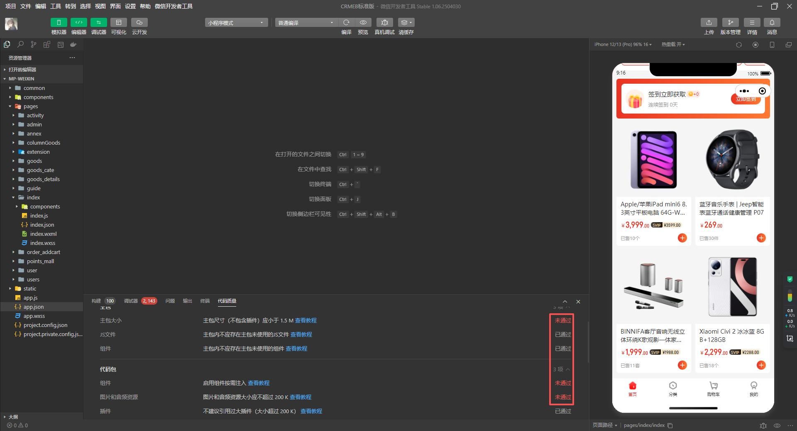Toggle the Editor panel button
Image resolution: width=797 pixels, height=431 pixels.
pyautogui.click(x=78, y=22)
